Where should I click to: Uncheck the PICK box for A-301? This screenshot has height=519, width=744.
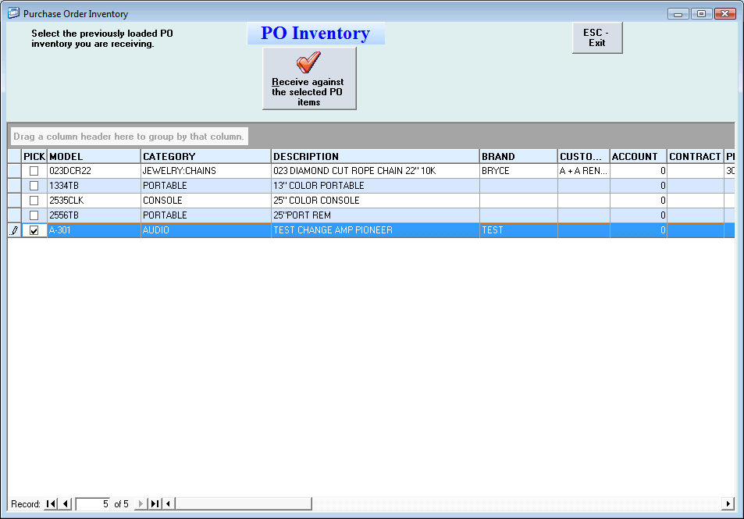(34, 230)
